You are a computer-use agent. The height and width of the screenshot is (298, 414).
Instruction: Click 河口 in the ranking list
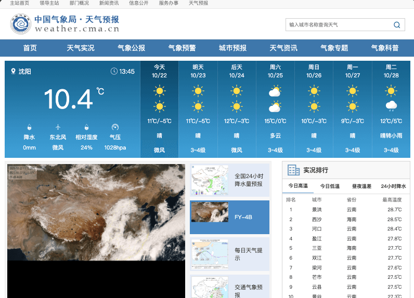(317, 229)
